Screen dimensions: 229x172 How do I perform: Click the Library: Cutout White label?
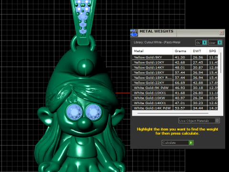(157, 43)
